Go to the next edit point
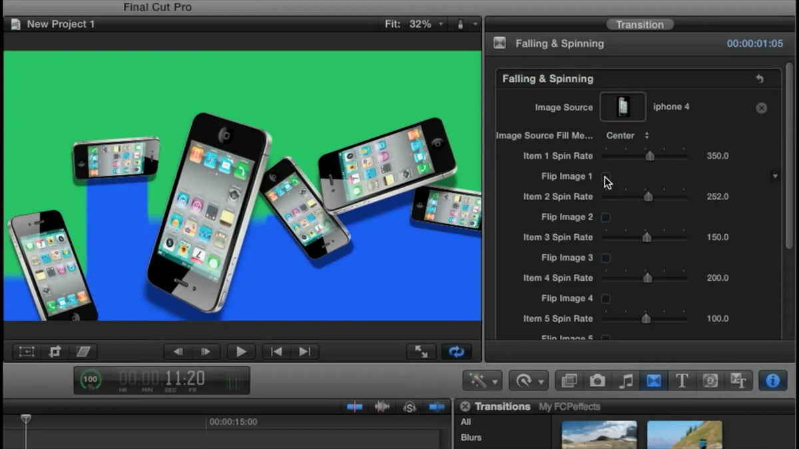 (x=305, y=352)
